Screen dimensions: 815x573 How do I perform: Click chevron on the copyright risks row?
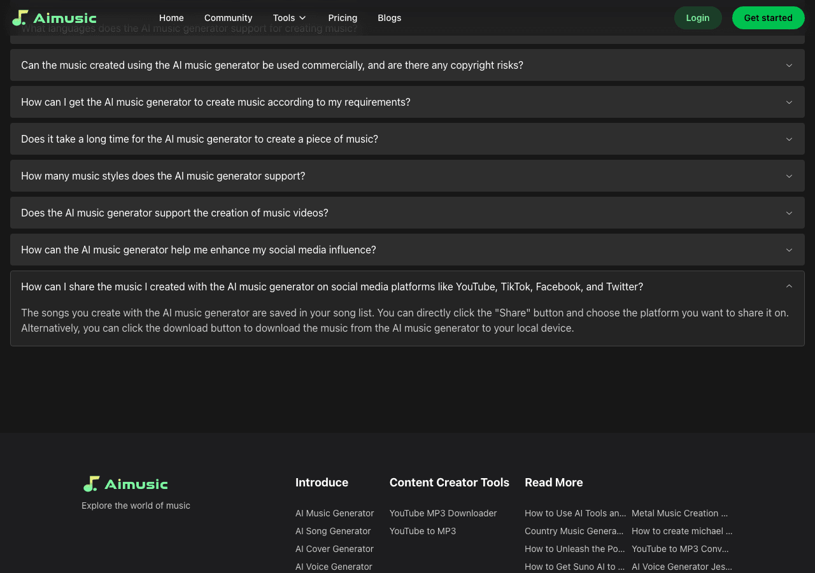(x=789, y=65)
